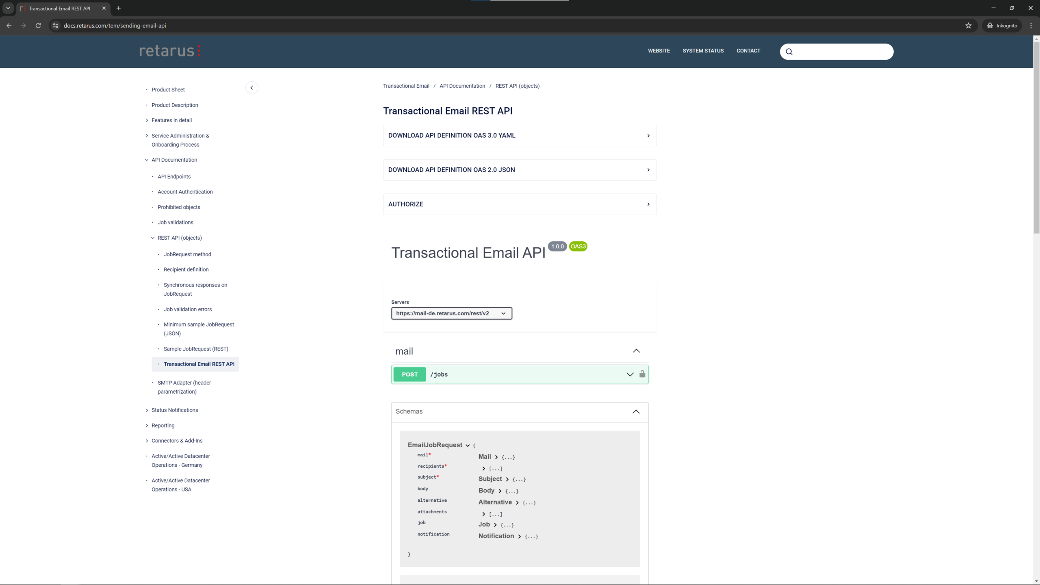Image resolution: width=1040 pixels, height=585 pixels.
Task: Open the tab search dropdown arrow
Action: pyautogui.click(x=8, y=8)
